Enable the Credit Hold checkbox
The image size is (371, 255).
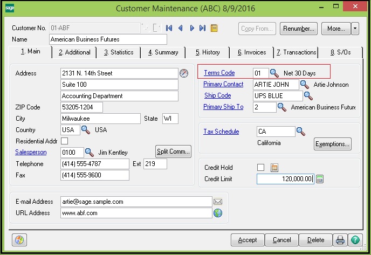pyautogui.click(x=261, y=168)
